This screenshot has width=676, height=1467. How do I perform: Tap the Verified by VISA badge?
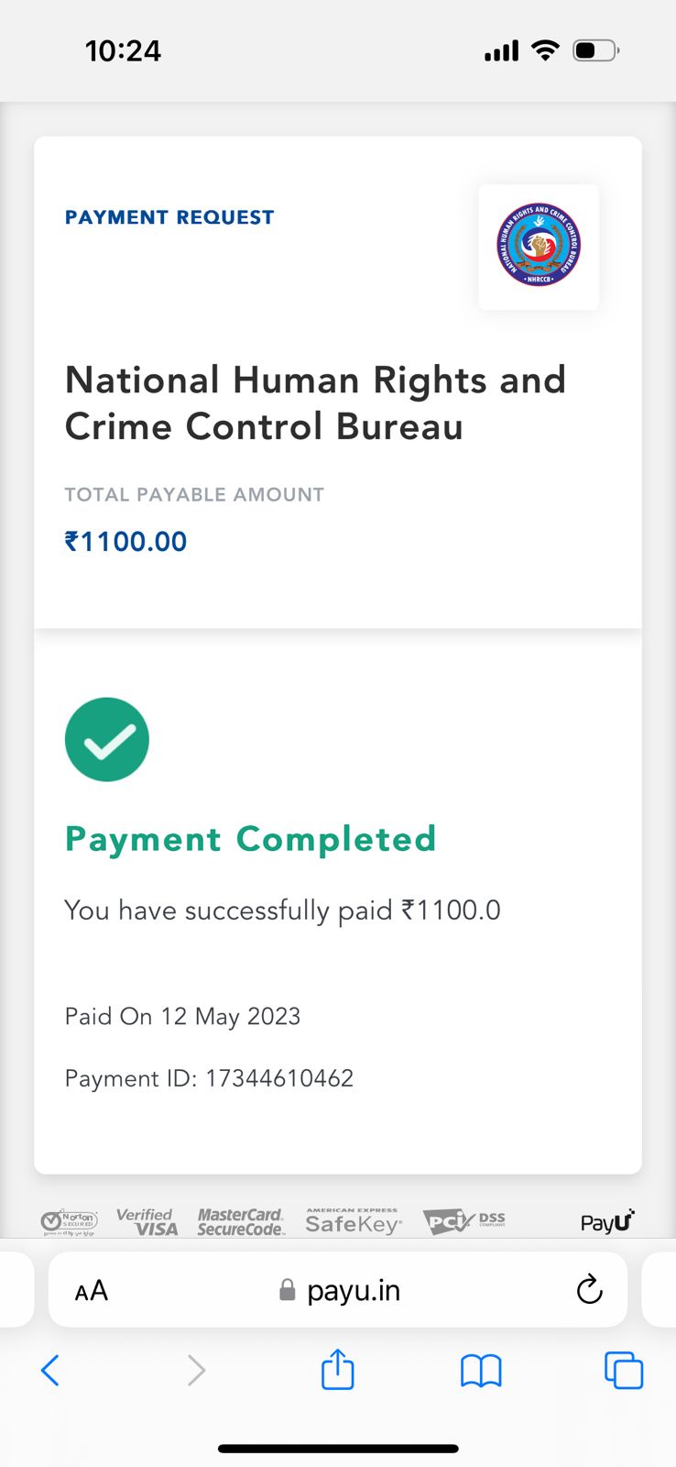[x=147, y=1221]
